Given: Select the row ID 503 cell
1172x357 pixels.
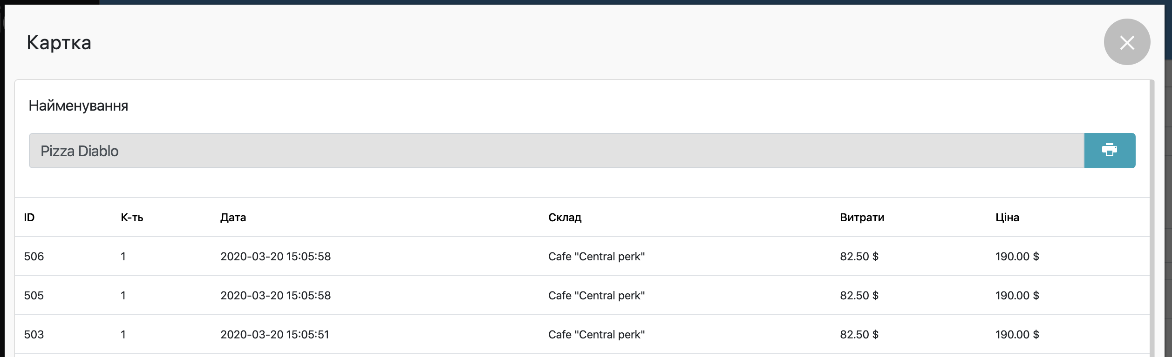Looking at the screenshot, I should coord(34,335).
